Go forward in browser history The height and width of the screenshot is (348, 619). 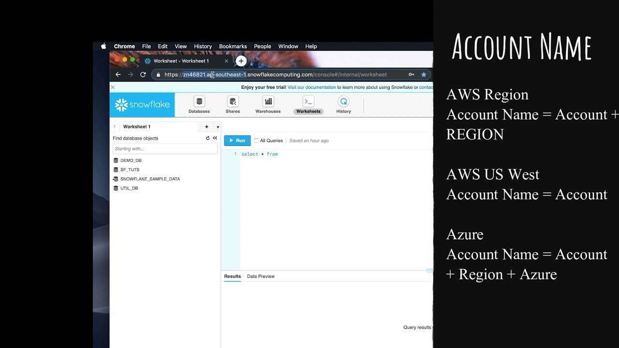click(x=131, y=74)
